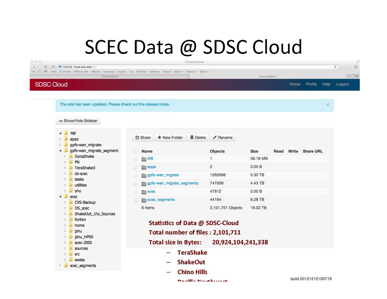Click Show/Hide Sidebar button
This screenshot has width=387, height=299.
78,121
